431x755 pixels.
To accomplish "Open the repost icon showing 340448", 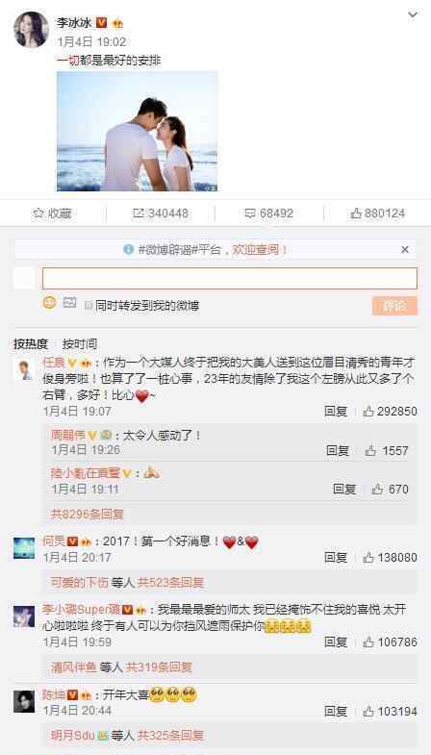I will [161, 214].
